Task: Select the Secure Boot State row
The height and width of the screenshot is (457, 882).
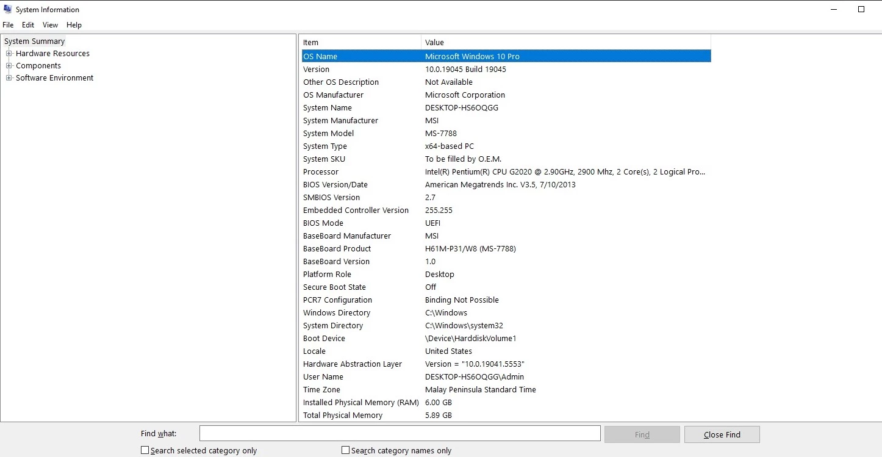Action: 506,287
